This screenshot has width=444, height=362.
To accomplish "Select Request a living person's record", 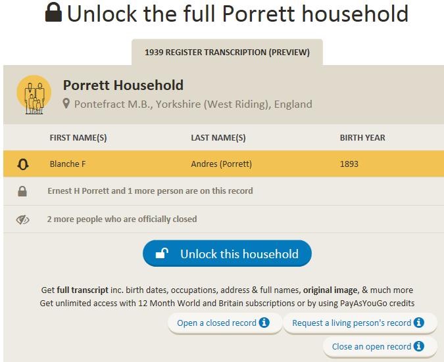I will coord(351,323).
